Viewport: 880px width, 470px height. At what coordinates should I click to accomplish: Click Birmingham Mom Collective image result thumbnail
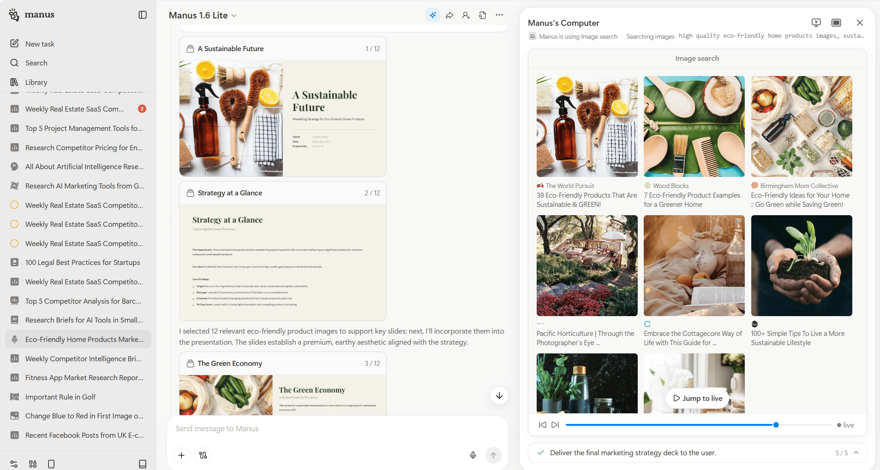(x=802, y=127)
